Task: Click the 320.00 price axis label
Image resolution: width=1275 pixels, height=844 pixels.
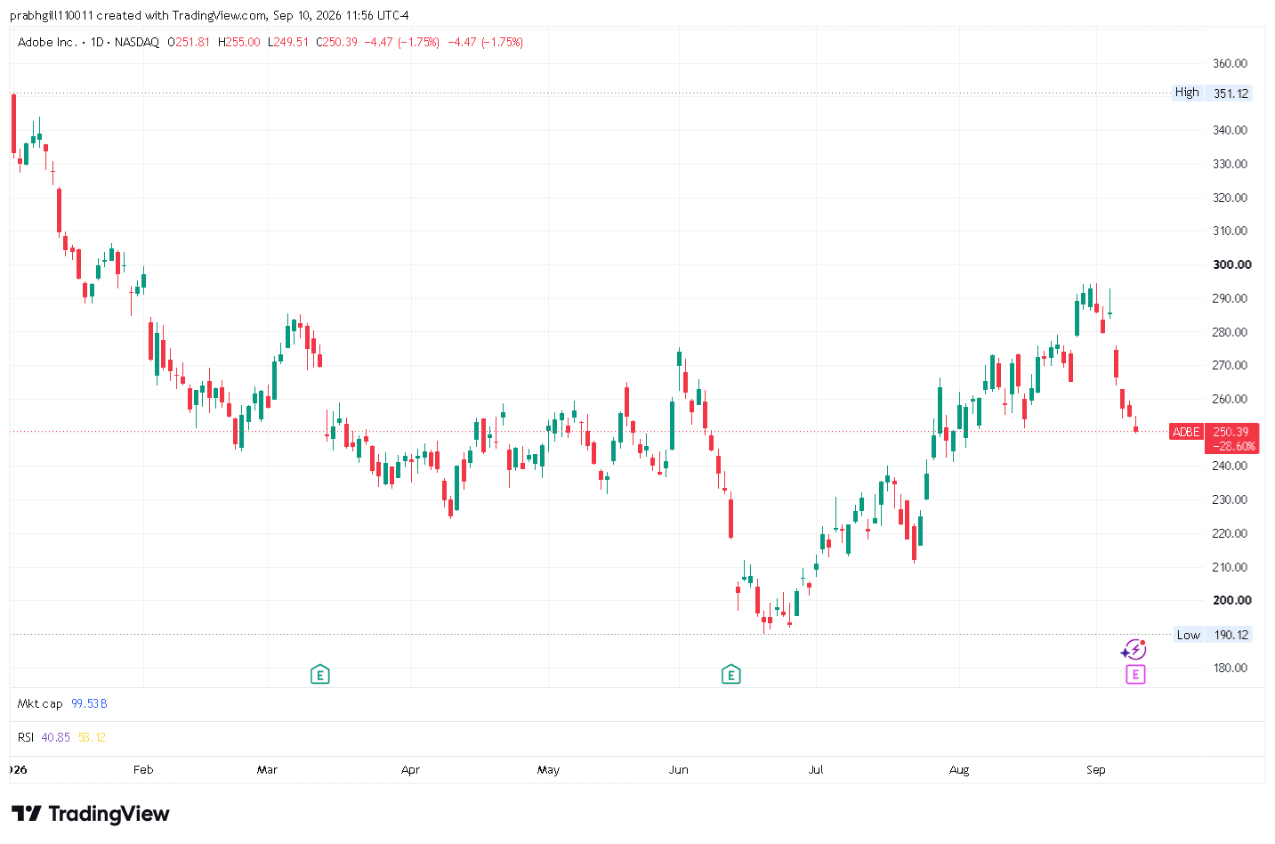Action: (1231, 198)
